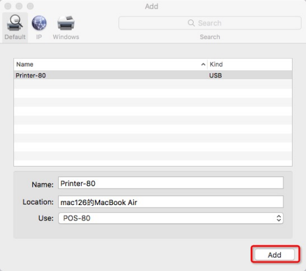Click the magnifying glass in Search

point(191,23)
